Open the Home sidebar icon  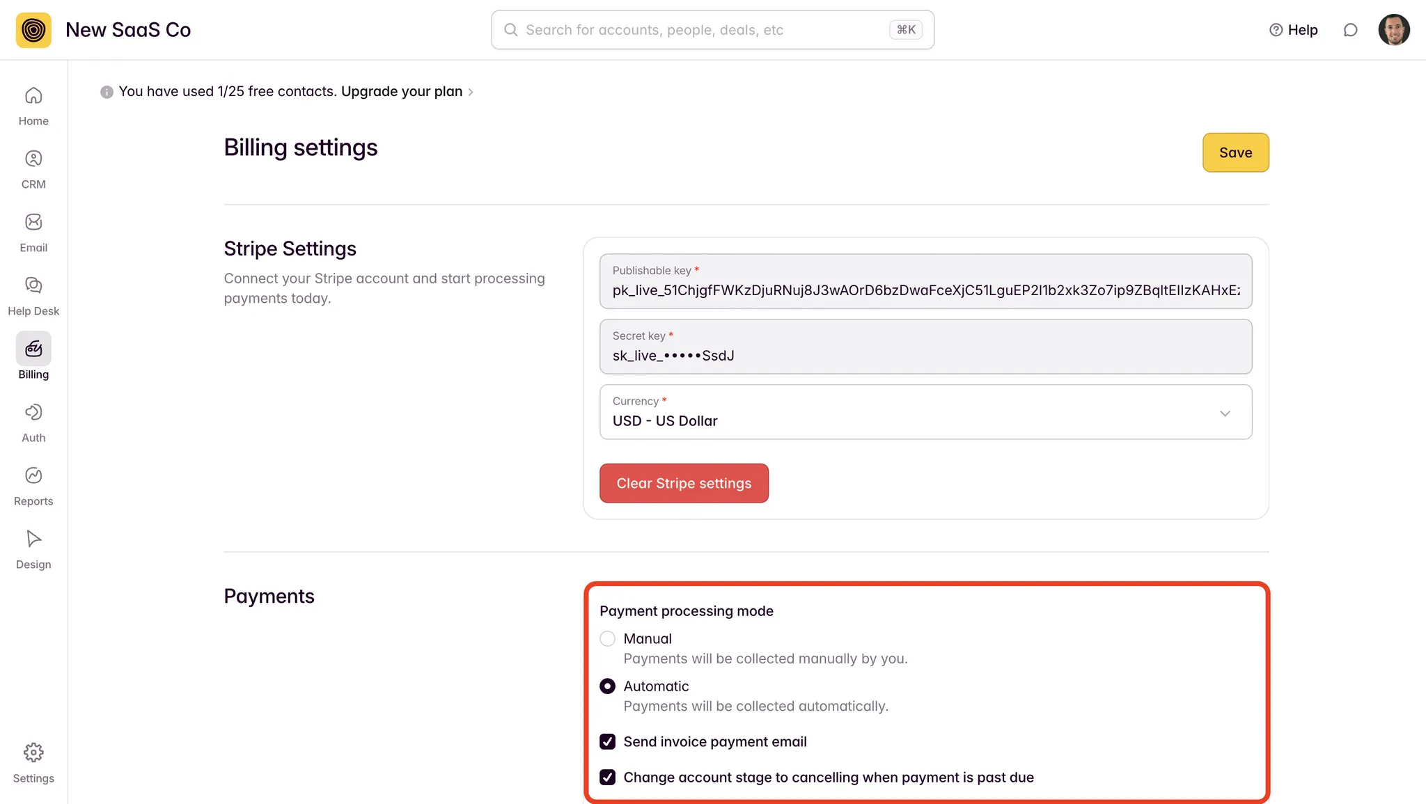pyautogui.click(x=33, y=96)
